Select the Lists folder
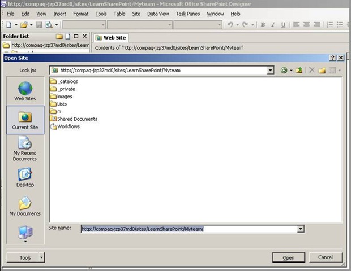Viewport: 351px width, 271px height. point(58,104)
